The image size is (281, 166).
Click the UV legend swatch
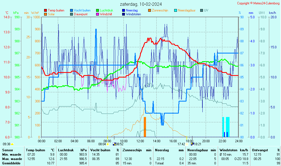[x=202, y=10]
